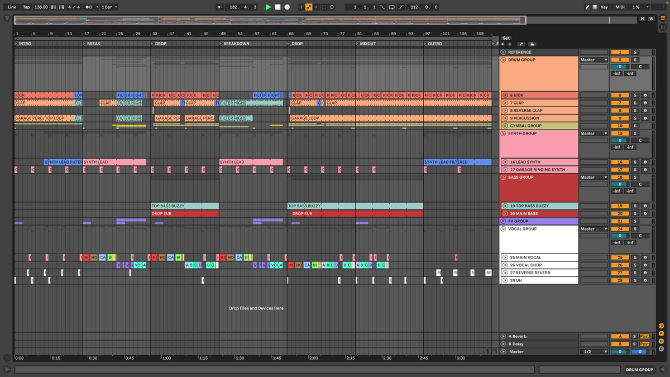Toggle Link sync on

coord(11,7)
